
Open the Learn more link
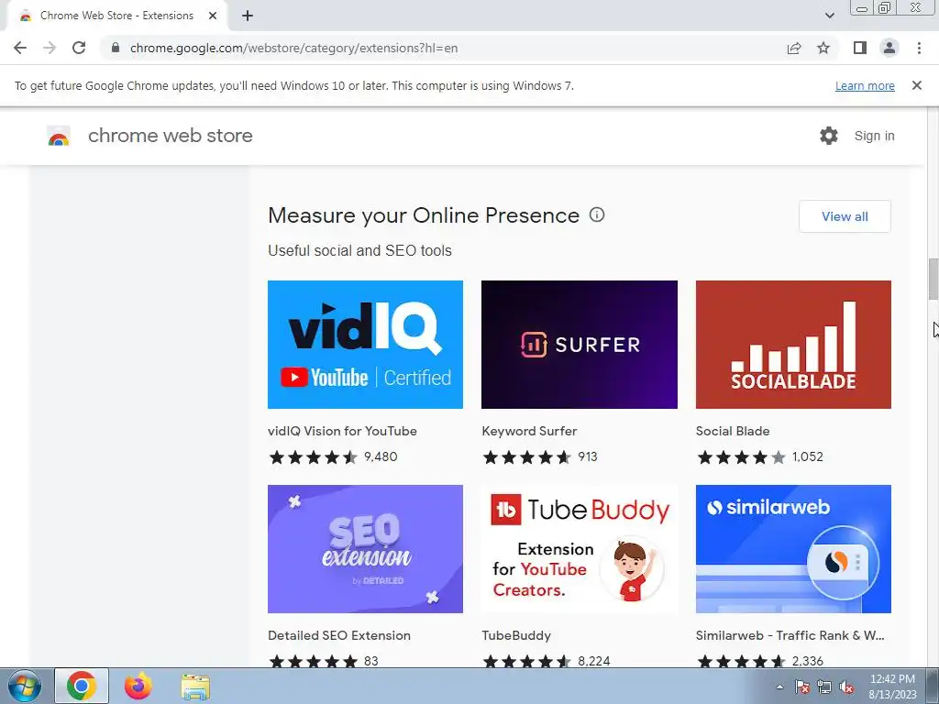865,85
